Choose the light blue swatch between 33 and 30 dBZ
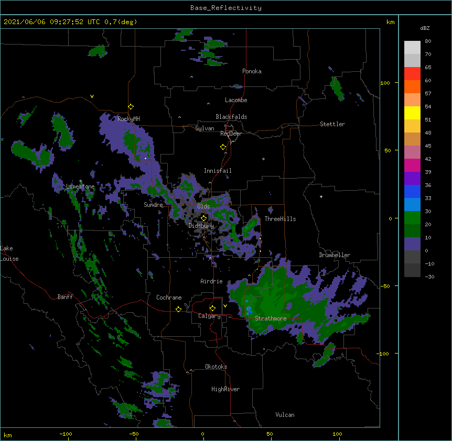452x441 pixels. (x=412, y=205)
